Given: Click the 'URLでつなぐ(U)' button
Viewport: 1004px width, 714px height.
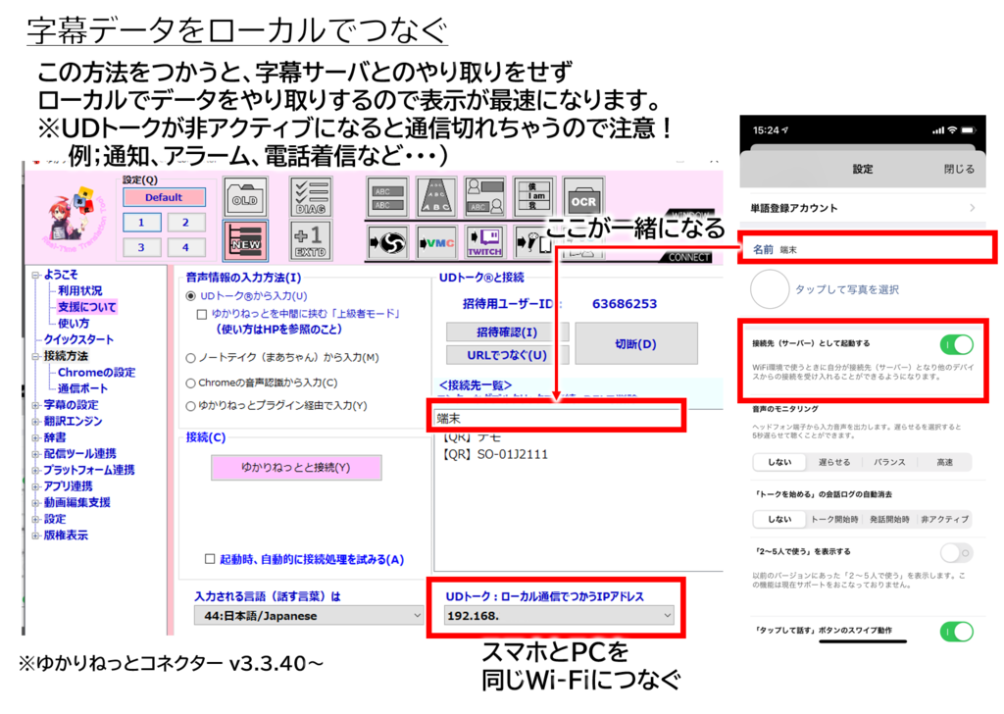Looking at the screenshot, I should (x=507, y=355).
